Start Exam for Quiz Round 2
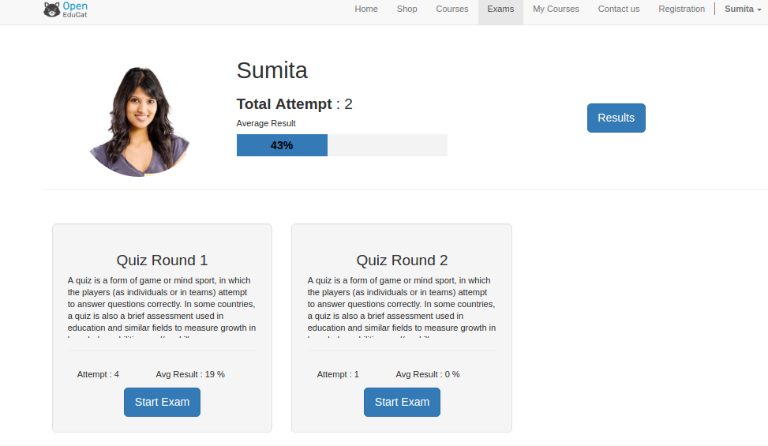768x446 pixels. coord(402,402)
